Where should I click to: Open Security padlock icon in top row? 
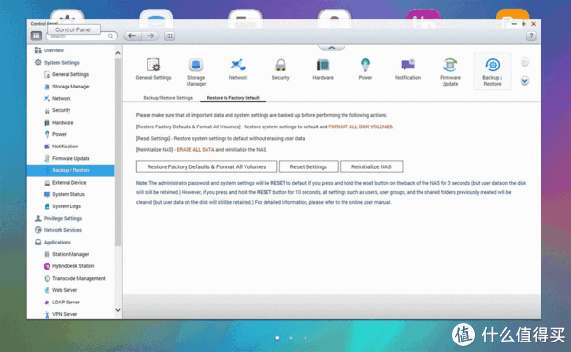[x=281, y=69]
